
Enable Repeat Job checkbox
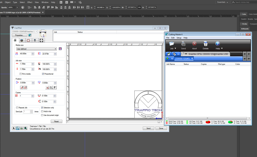point(17,108)
